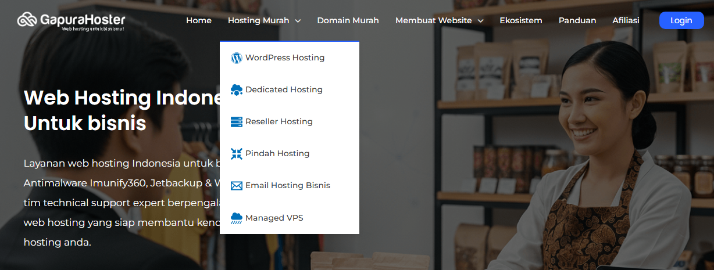Click the Email Hosting envelope icon
Image resolution: width=714 pixels, height=270 pixels.
pos(236,186)
